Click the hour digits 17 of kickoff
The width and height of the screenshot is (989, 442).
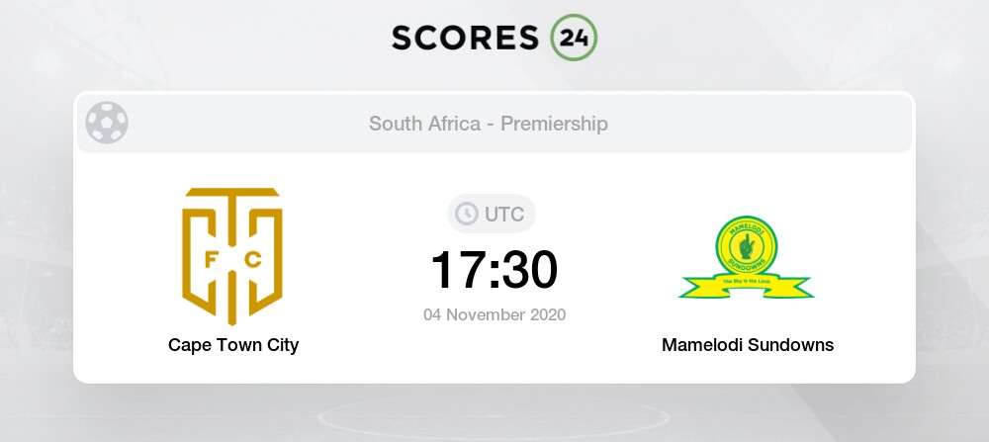pos(458,269)
